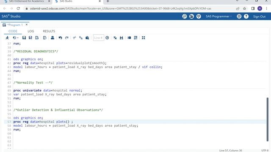The height and width of the screenshot is (152, 271).
Task: Open the browser side panel icon
Action: pyautogui.click(x=253, y=8)
